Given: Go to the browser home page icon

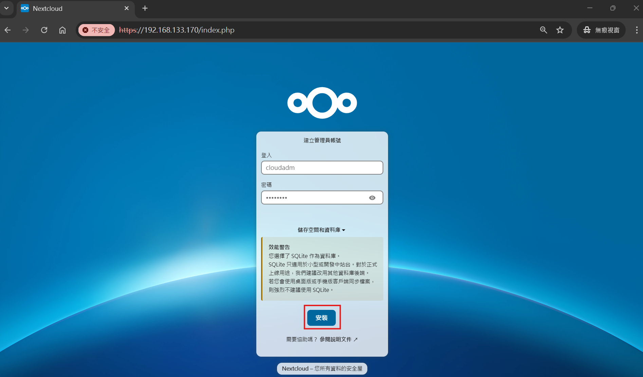Looking at the screenshot, I should 62,30.
